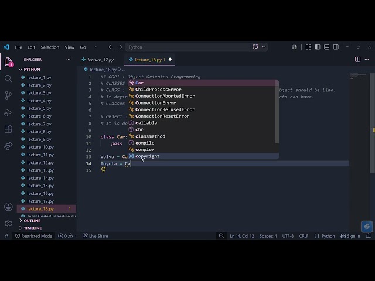Select the ChildProcessError suggestion
Image resolution: width=375 pixels, height=281 pixels.
(x=203, y=90)
